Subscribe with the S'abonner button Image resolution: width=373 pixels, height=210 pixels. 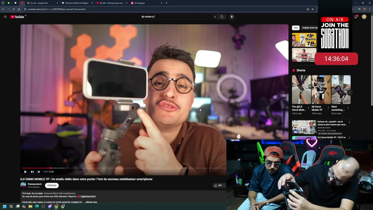click(52, 185)
